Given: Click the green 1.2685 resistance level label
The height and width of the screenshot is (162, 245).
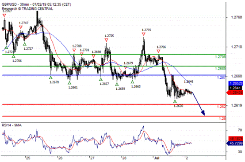Looking at the screenshot, I should (x=220, y=69).
